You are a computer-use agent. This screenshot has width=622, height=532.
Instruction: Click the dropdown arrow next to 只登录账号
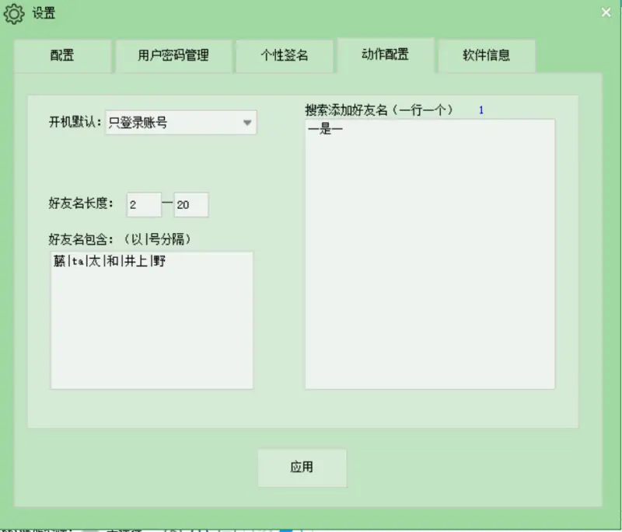click(247, 123)
